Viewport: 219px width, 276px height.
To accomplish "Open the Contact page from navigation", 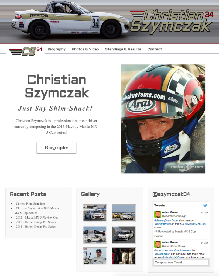I will tap(155, 49).
